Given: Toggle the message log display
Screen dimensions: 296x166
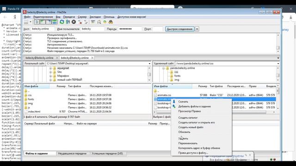Looking at the screenshot, I should 37,22.
